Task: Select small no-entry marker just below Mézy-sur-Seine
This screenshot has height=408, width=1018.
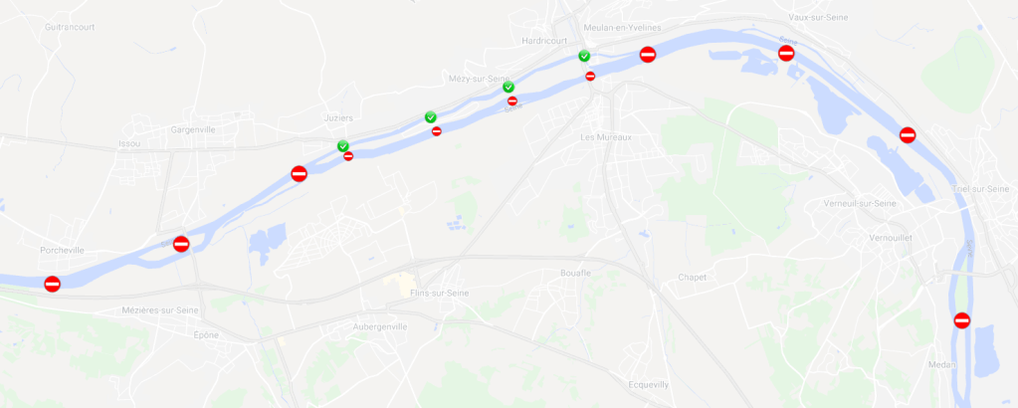Action: click(x=512, y=101)
